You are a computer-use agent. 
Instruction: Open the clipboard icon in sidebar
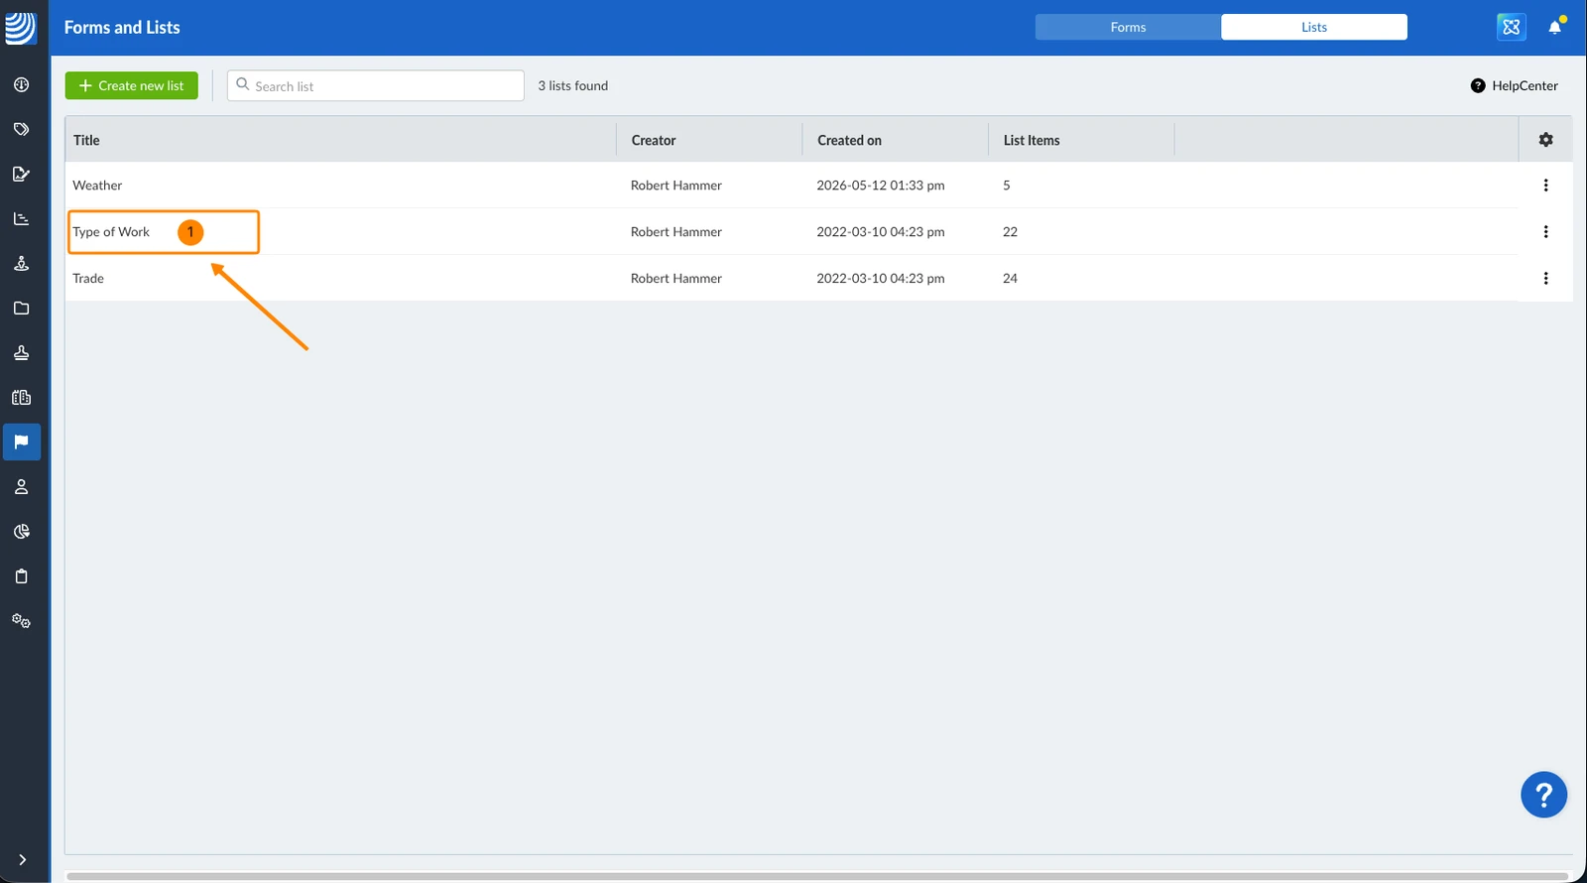(21, 576)
